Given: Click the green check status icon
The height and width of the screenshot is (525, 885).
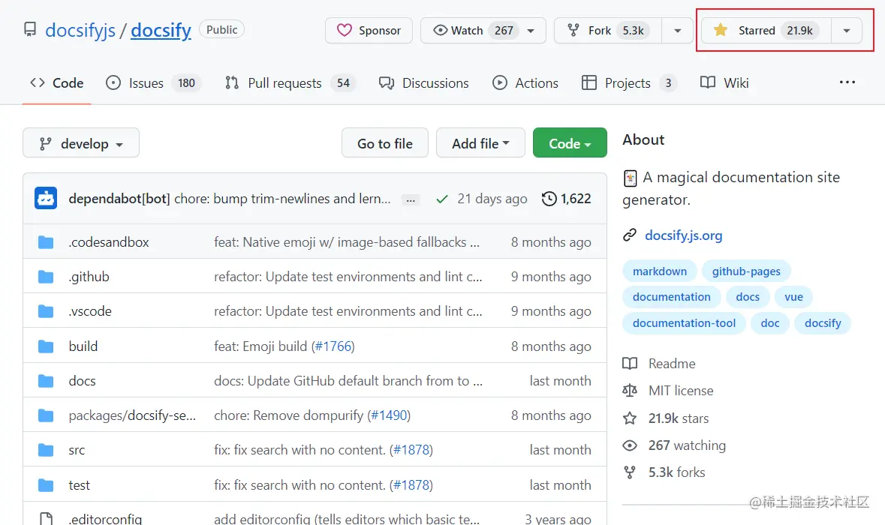Looking at the screenshot, I should point(442,199).
